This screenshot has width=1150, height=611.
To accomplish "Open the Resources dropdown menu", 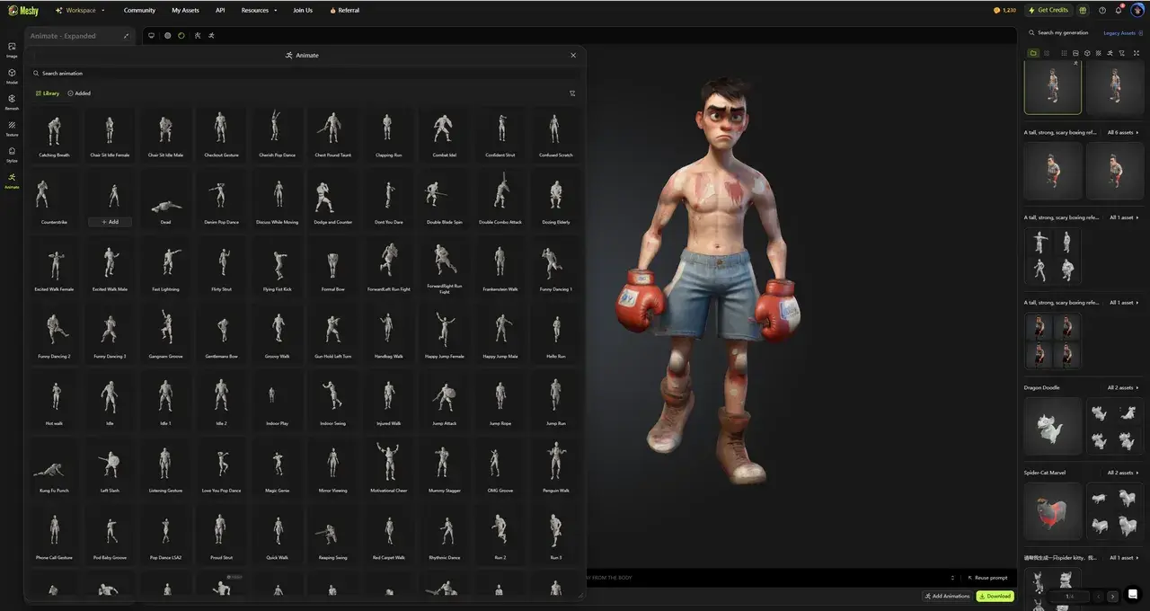I will pyautogui.click(x=257, y=10).
